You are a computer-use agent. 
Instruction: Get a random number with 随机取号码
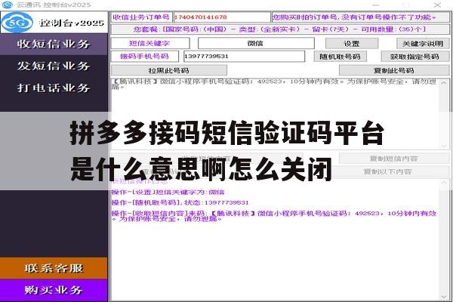click(340, 57)
